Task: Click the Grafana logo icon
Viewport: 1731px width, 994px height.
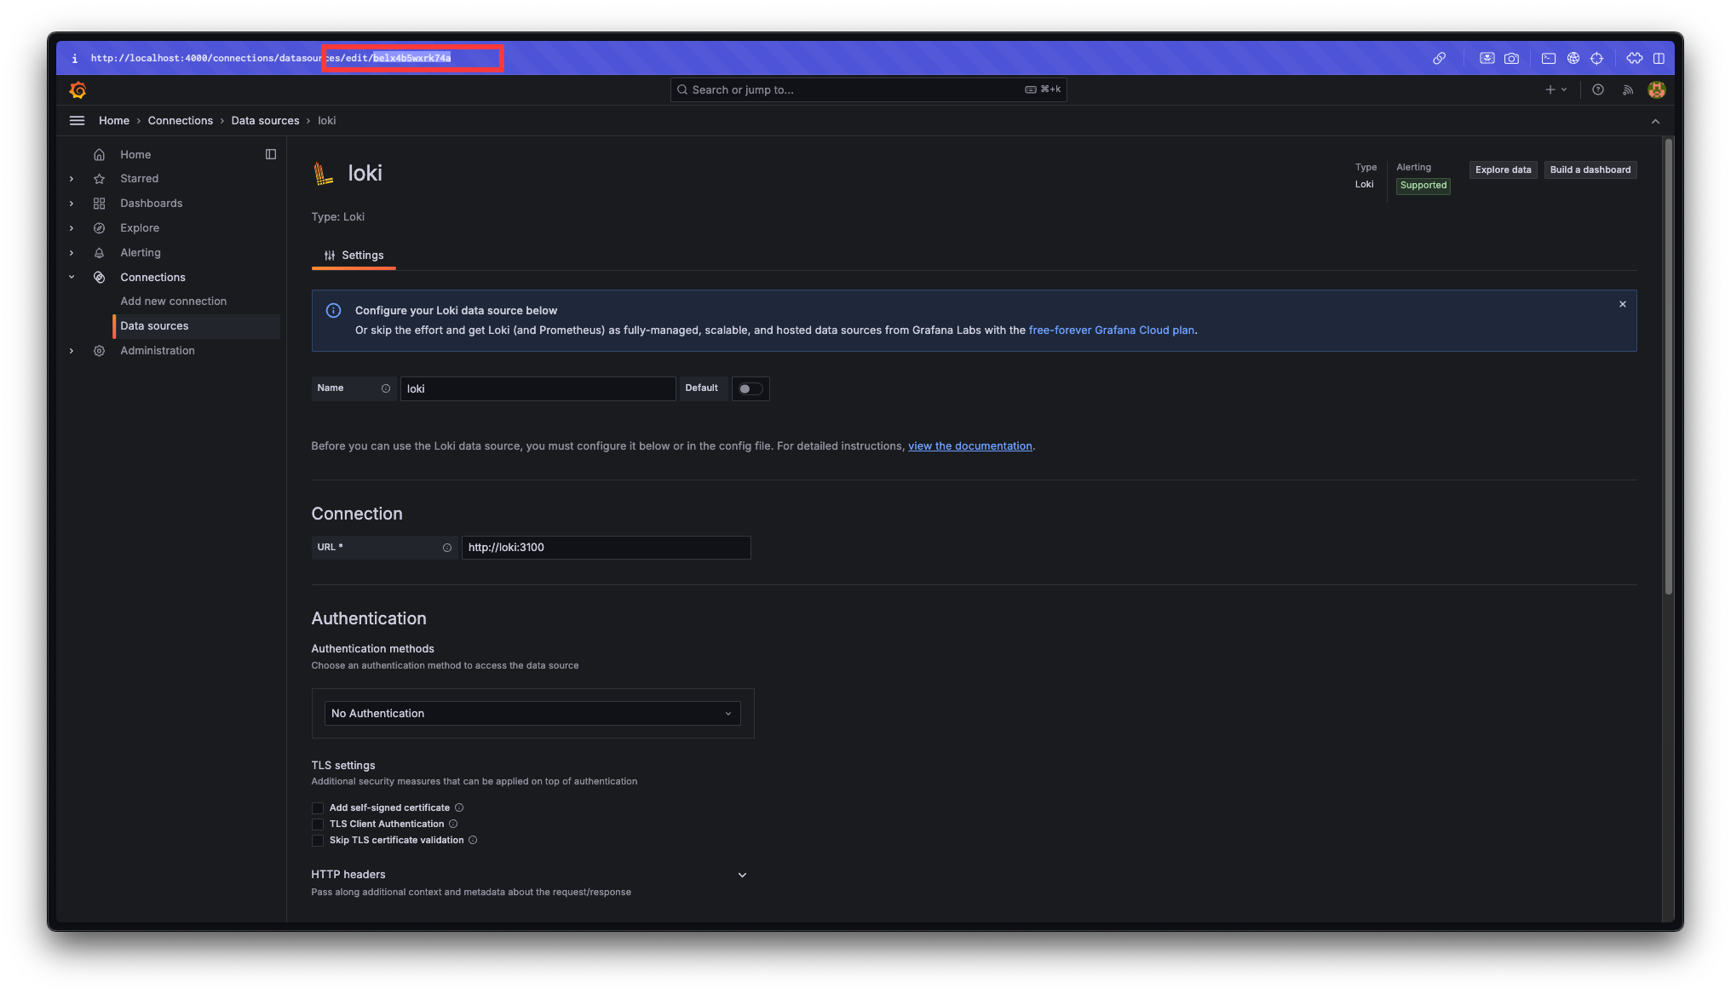Action: click(x=78, y=90)
